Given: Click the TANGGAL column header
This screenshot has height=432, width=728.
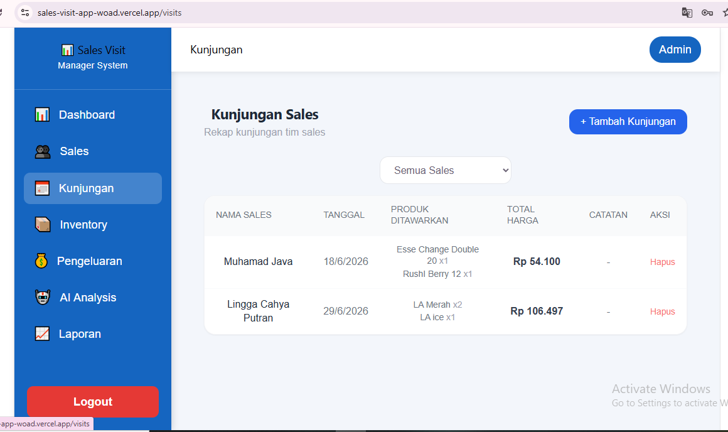Looking at the screenshot, I should click(344, 215).
